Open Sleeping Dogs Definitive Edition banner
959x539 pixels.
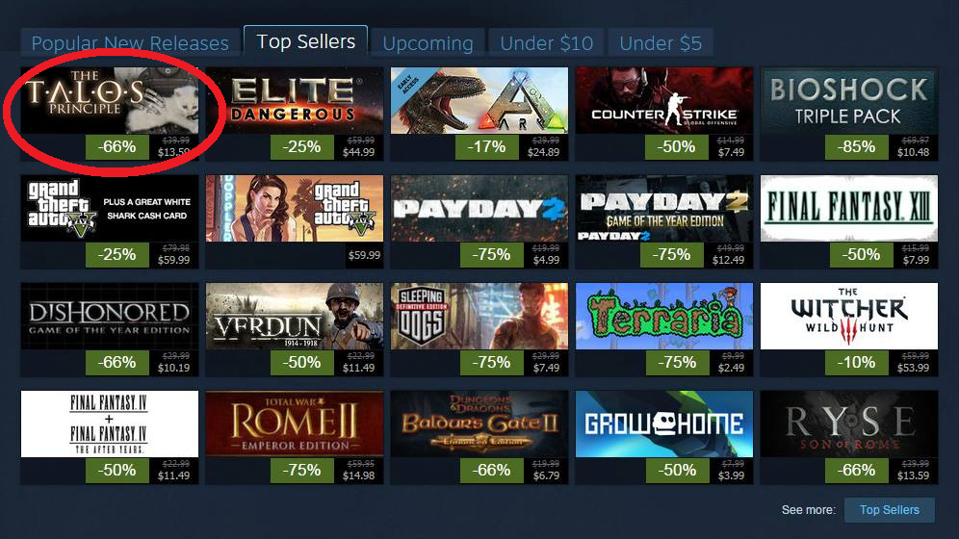coord(479,316)
